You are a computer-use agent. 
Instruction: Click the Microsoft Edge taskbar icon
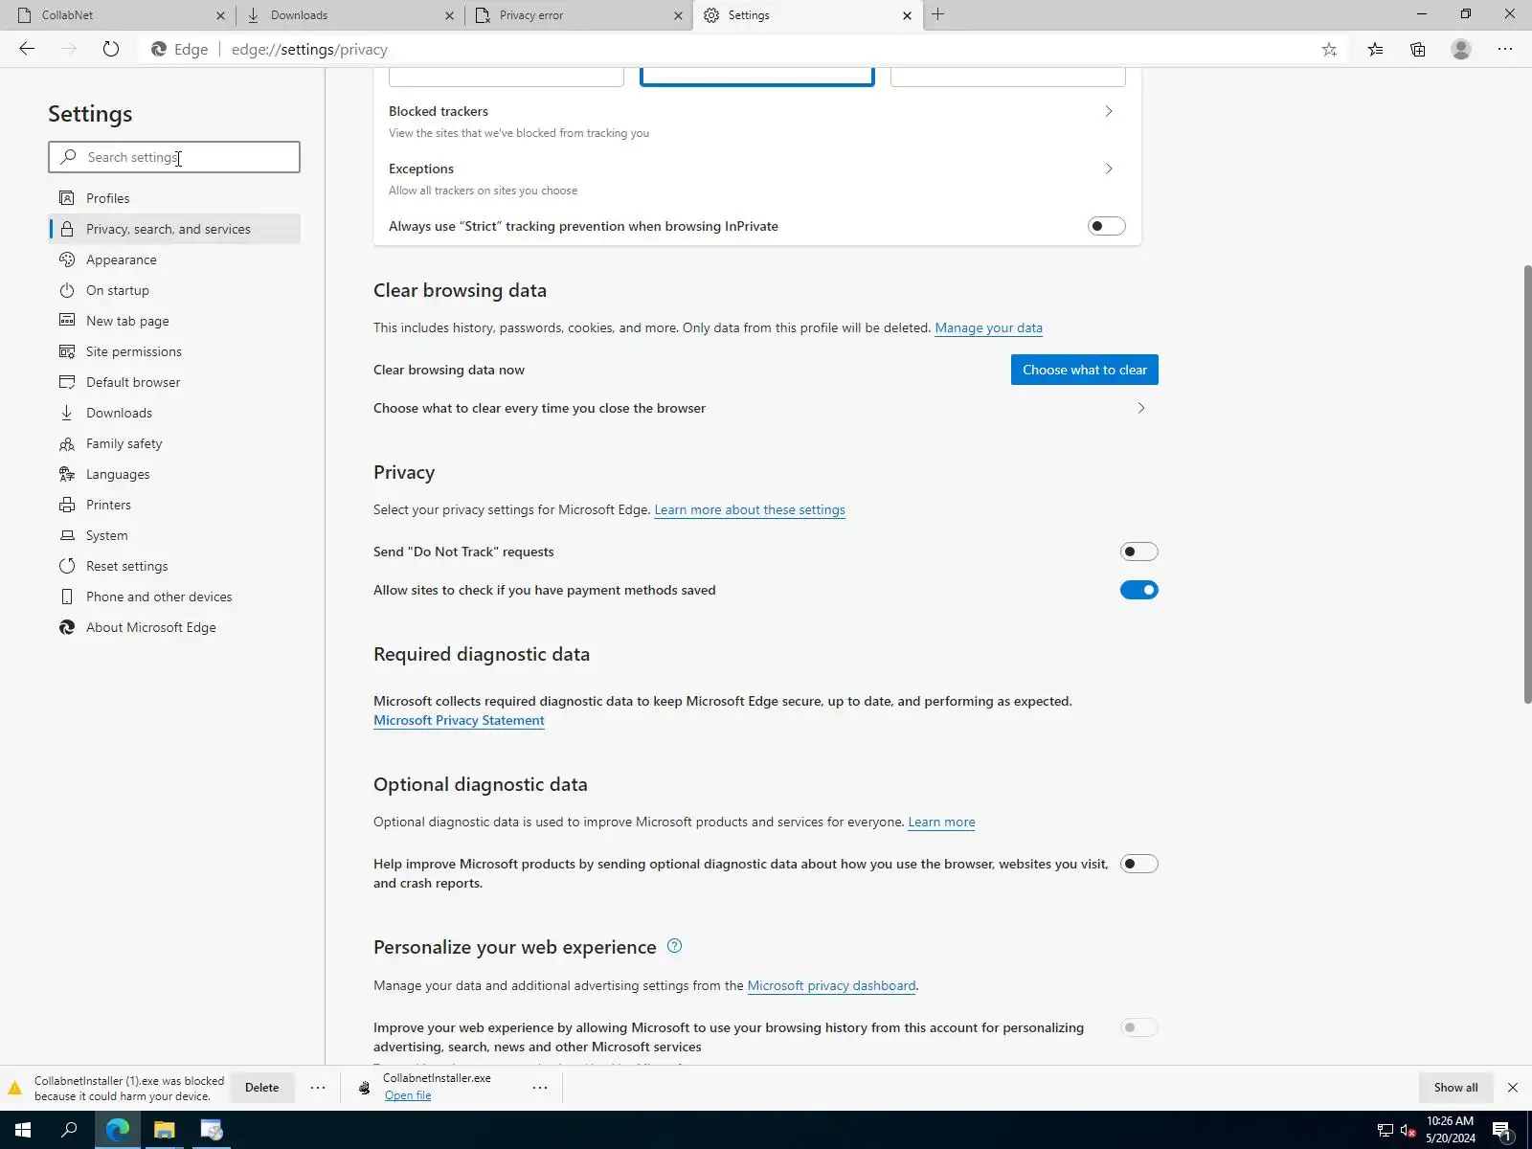pos(117,1130)
